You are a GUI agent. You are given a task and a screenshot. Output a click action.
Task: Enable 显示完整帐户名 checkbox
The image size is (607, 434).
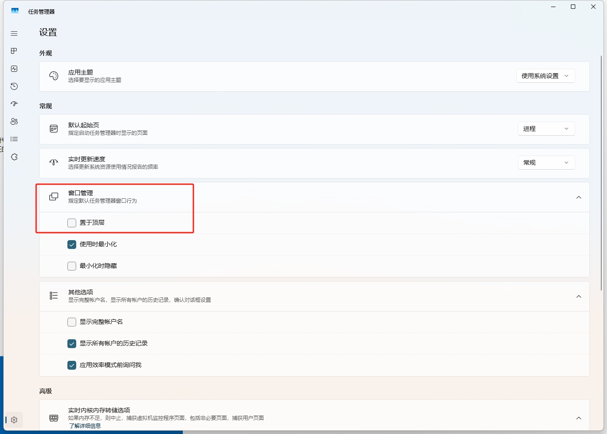(x=72, y=322)
